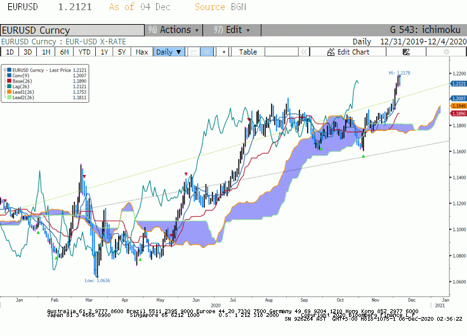
Task: Click the red down triangle signal near Jun
Action: coord(186,174)
